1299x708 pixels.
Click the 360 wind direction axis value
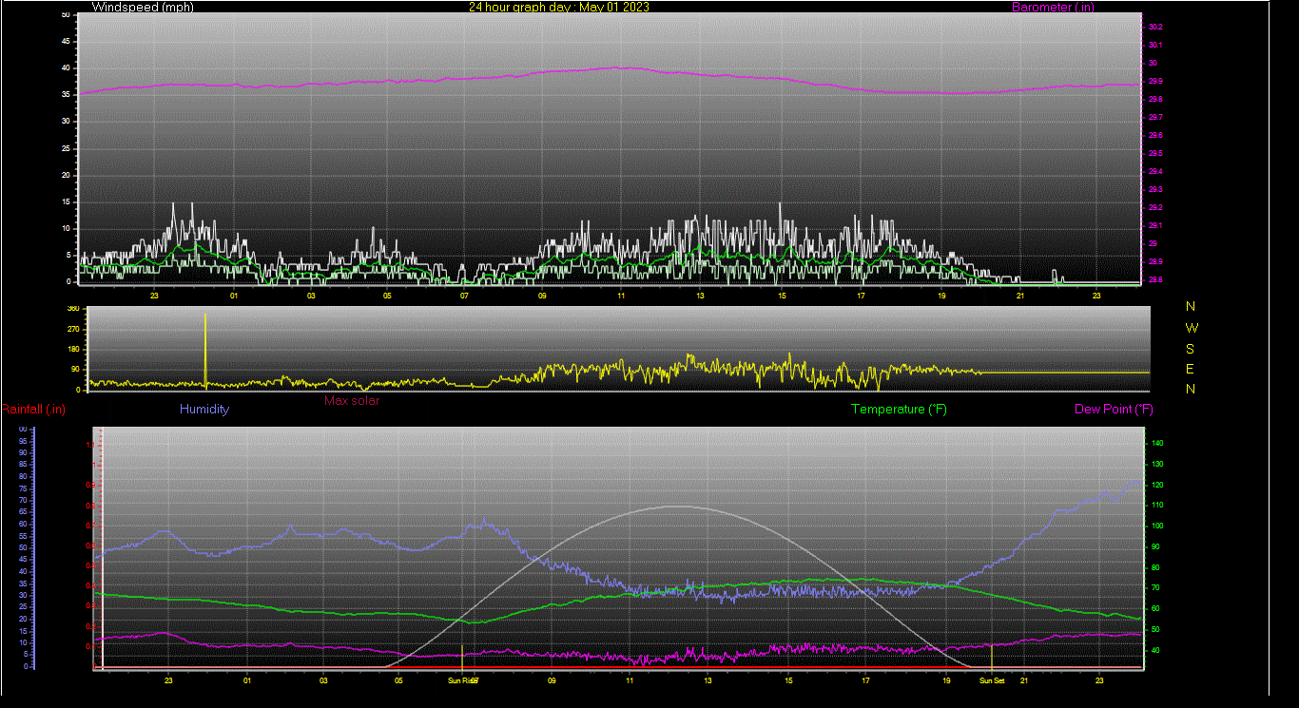pyautogui.click(x=73, y=309)
